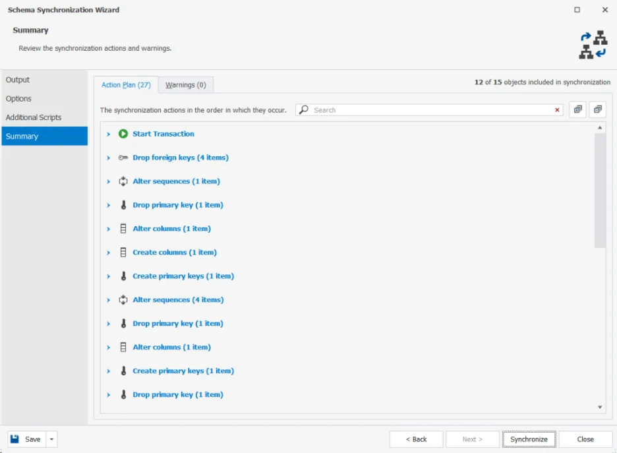Click into the Search input field
This screenshot has width=617, height=453.
(429, 110)
